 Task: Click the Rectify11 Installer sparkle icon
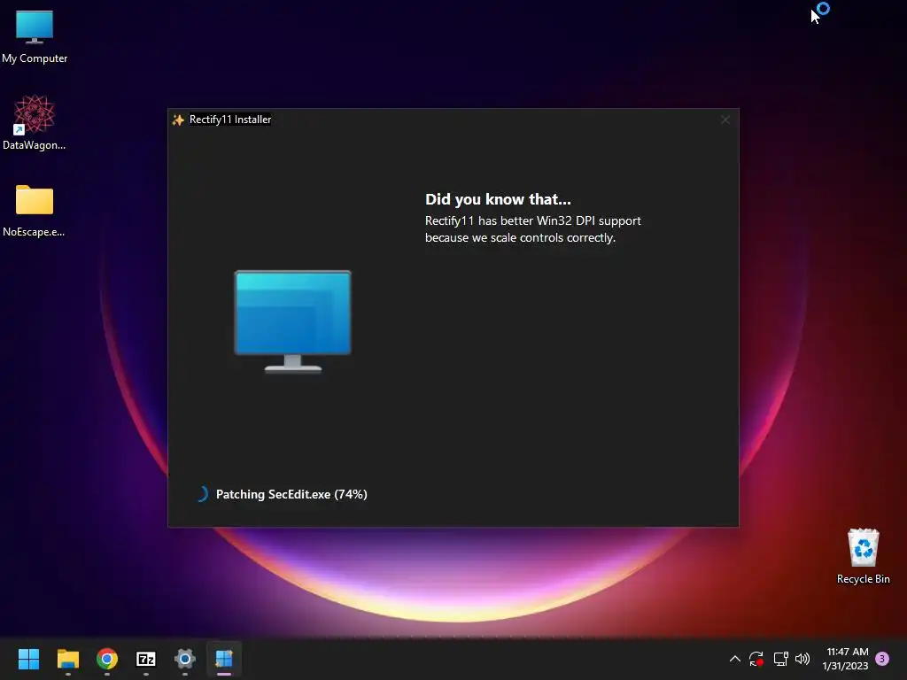pyautogui.click(x=178, y=120)
